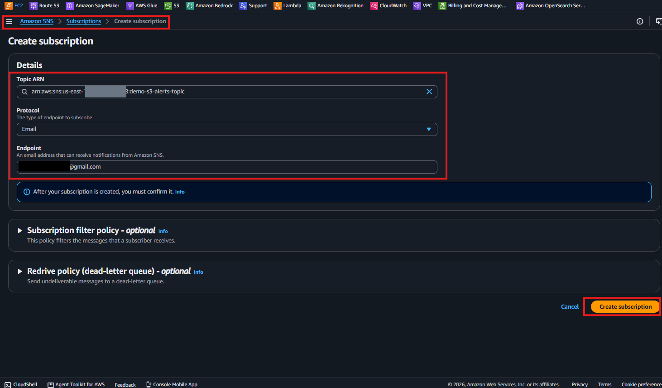
Task: Open the Route 53 favorites shortcut
Action: 44,5
